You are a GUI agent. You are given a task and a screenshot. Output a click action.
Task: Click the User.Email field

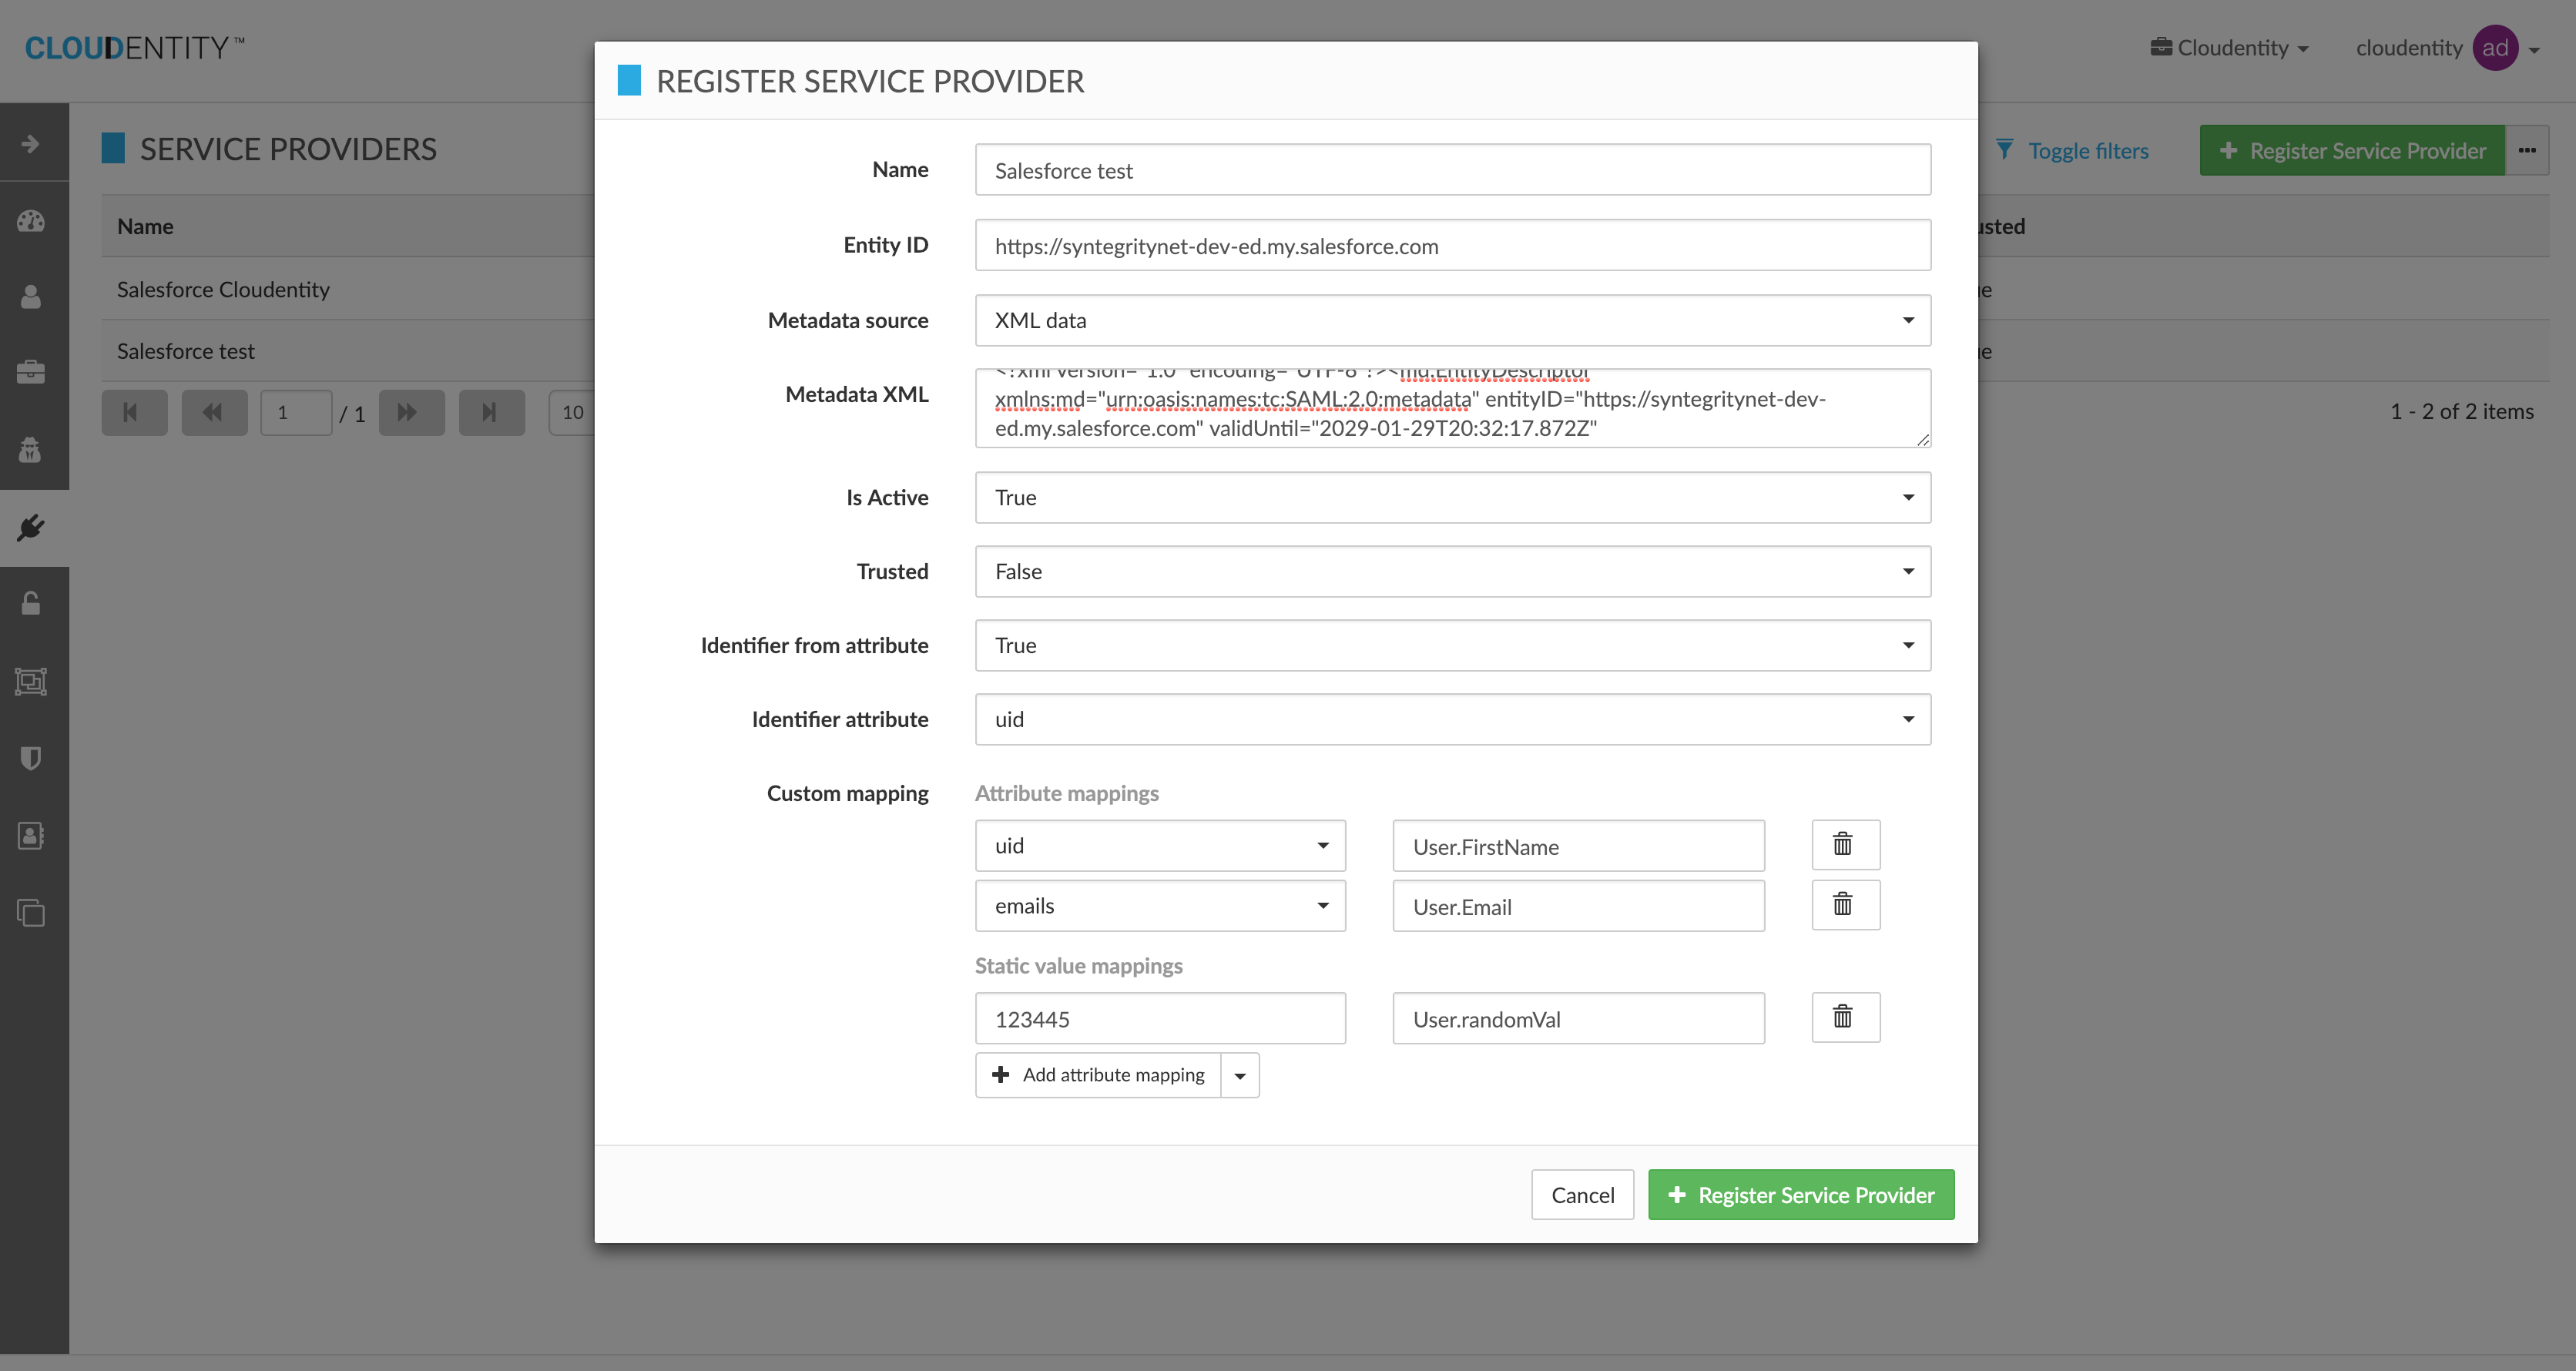click(1578, 906)
